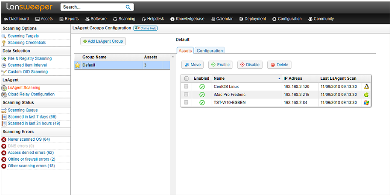391x196 pixels.
Task: Open the Assets menu
Action: 44,19
